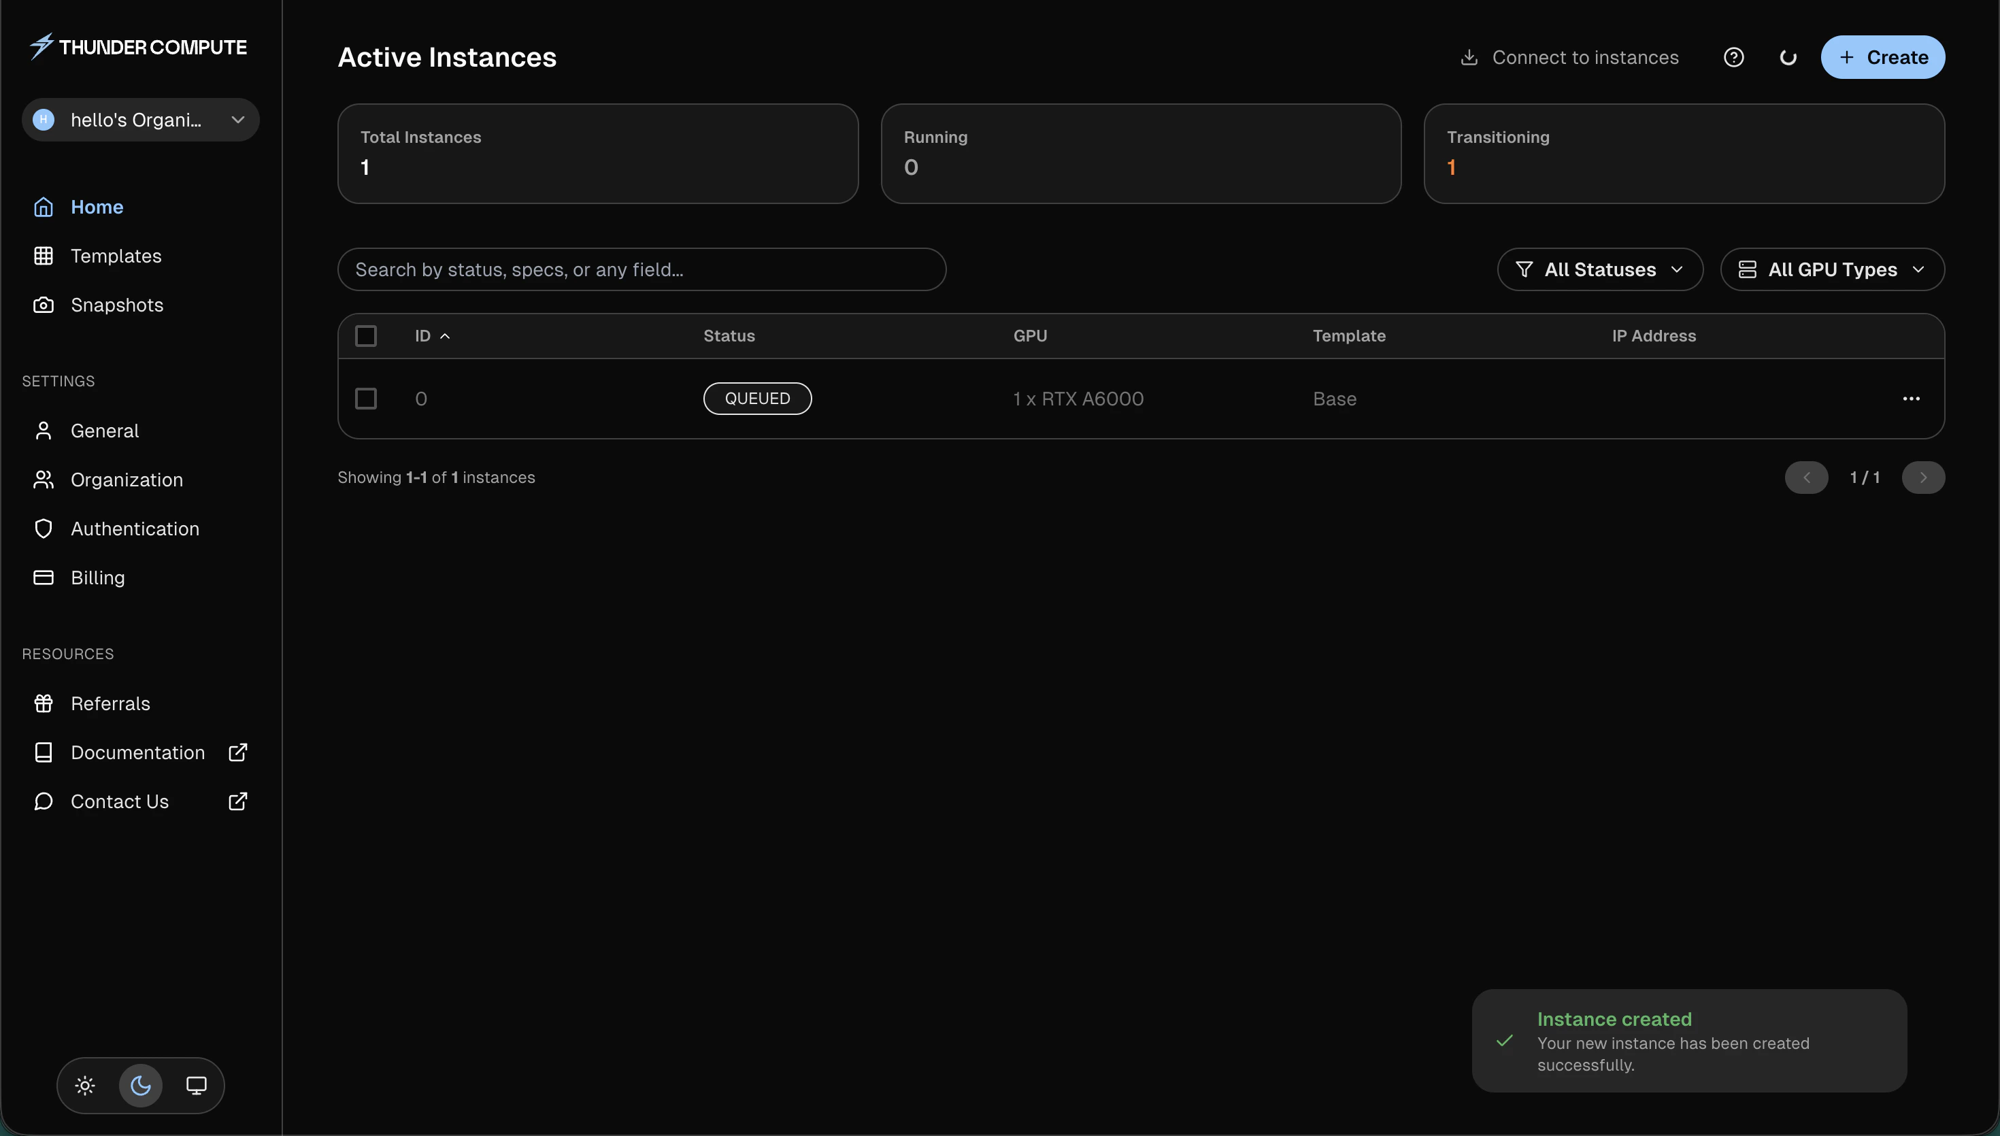The image size is (2000, 1136).
Task: Focus the search by status or specs field
Action: [641, 269]
